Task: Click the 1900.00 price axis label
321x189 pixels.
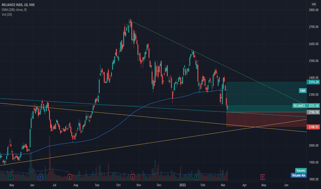Action: tap(314, 163)
